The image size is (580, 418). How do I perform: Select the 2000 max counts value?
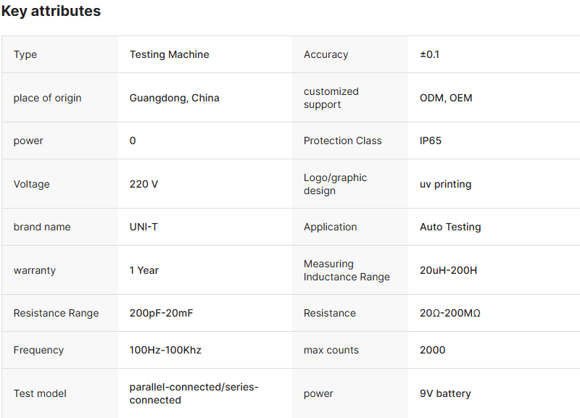[x=432, y=350]
